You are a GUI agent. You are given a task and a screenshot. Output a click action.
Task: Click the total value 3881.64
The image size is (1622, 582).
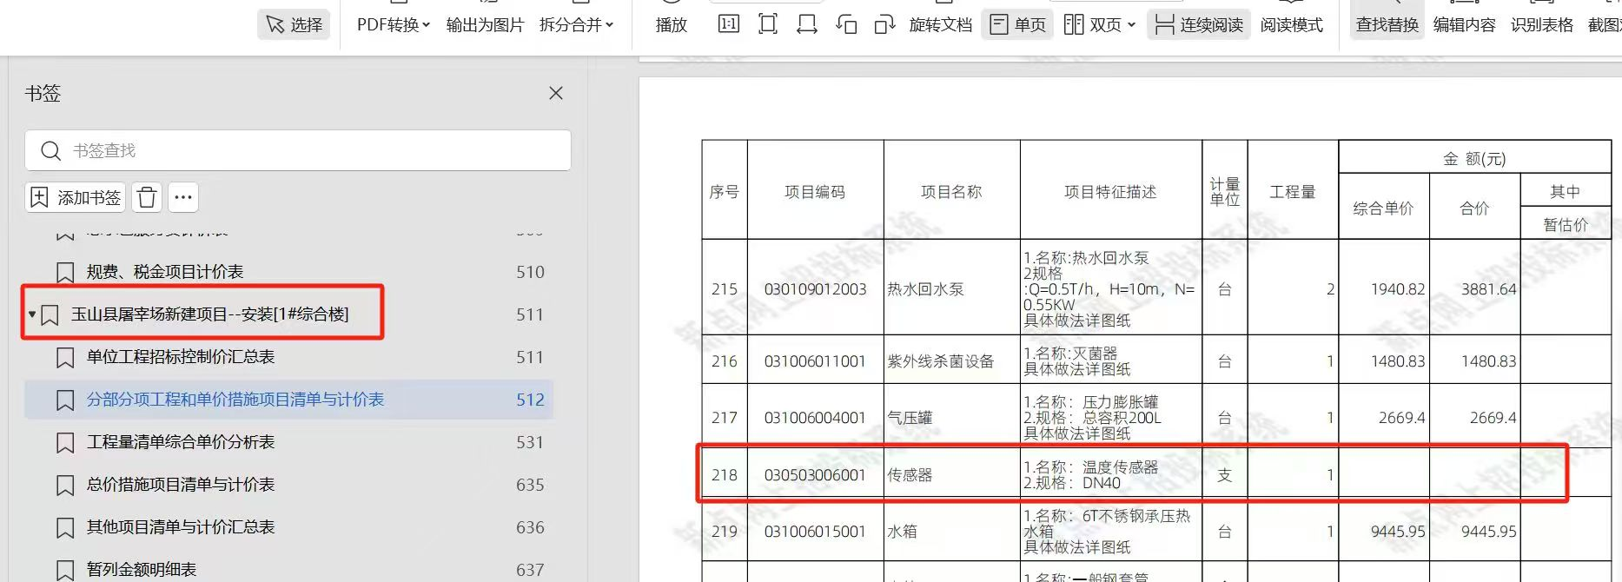pyautogui.click(x=1488, y=289)
